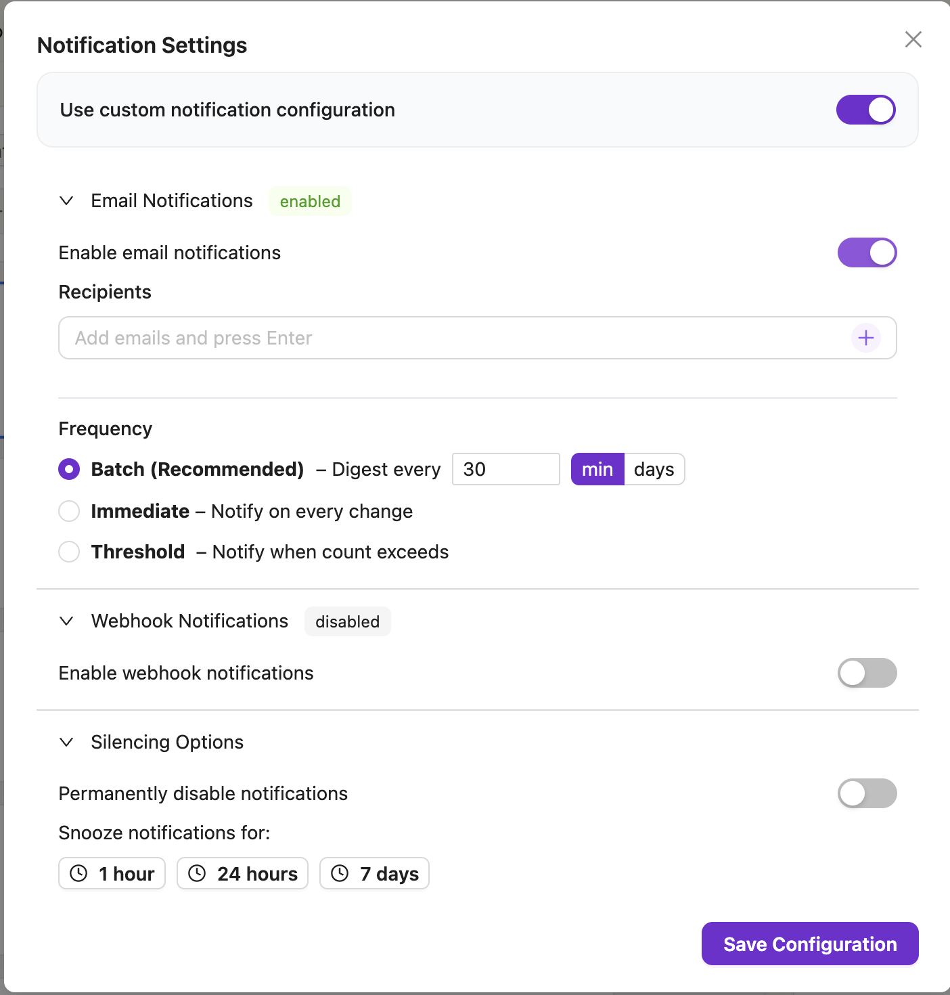Collapse the Webhook Notifications section
The image size is (950, 995).
pyautogui.click(x=66, y=621)
